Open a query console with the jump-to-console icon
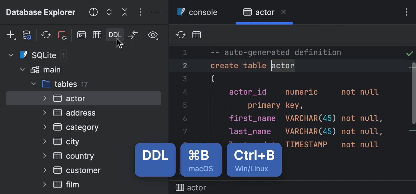The image size is (416, 194). [81, 35]
